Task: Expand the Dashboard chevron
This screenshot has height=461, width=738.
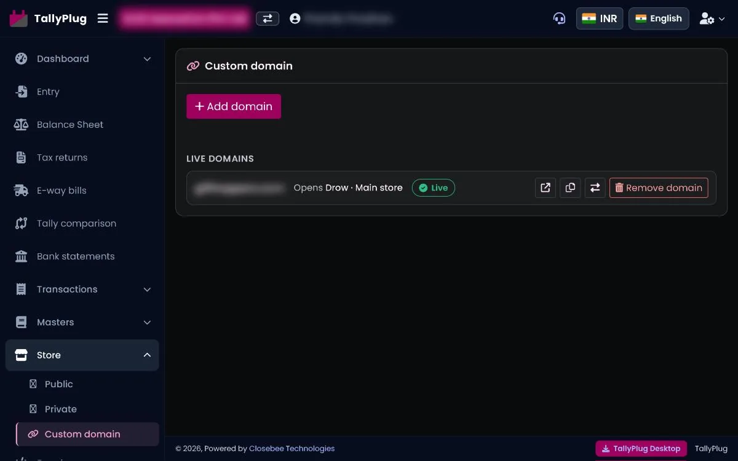Action: pyautogui.click(x=147, y=59)
